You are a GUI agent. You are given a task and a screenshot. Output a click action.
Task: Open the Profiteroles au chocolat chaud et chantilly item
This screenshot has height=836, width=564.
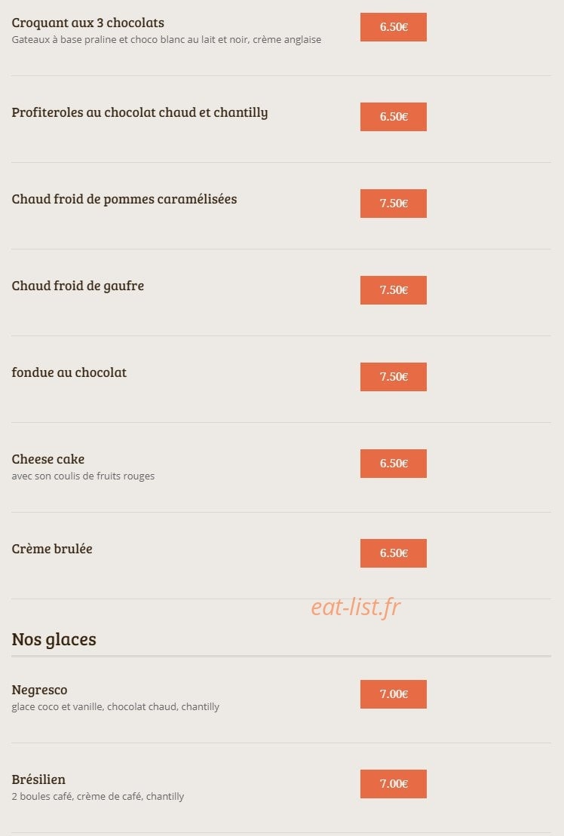(139, 113)
